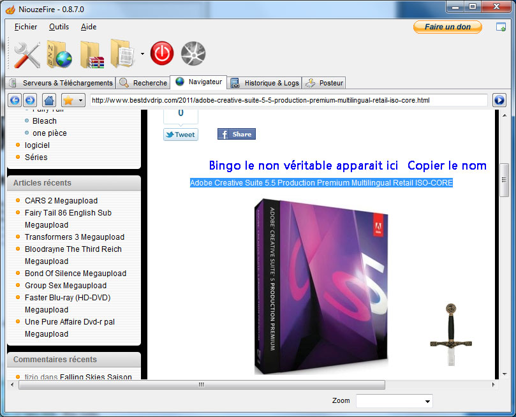This screenshot has width=516, height=417.
Task: Expand the favorites star dropdown arrow
Action: 80,100
